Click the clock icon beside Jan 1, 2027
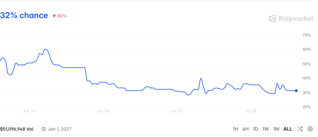Screen dimensions: 318x137 pos(43,129)
